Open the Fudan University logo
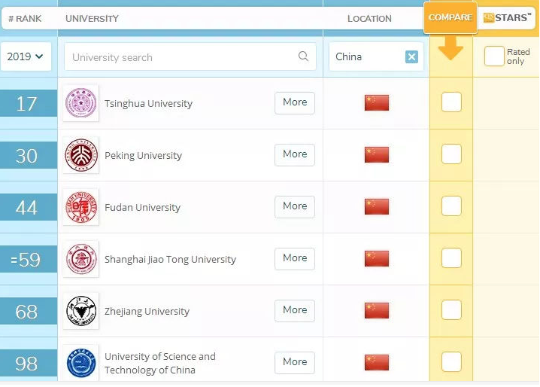 pyautogui.click(x=81, y=207)
